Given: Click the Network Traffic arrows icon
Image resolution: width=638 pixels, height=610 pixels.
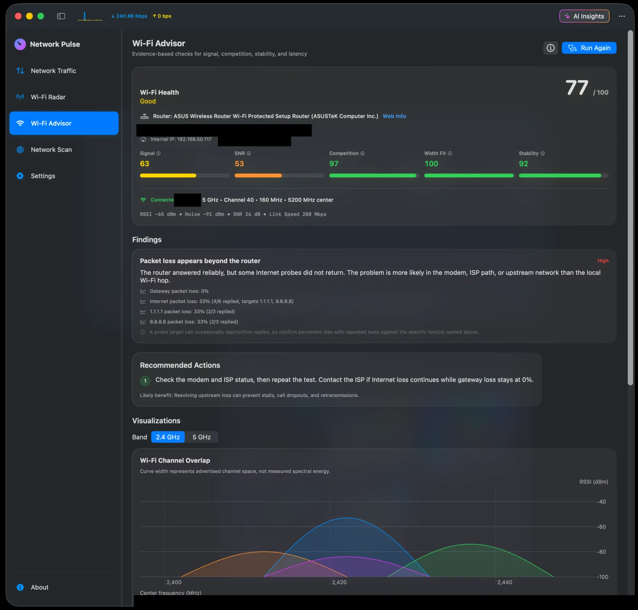Looking at the screenshot, I should pyautogui.click(x=20, y=71).
